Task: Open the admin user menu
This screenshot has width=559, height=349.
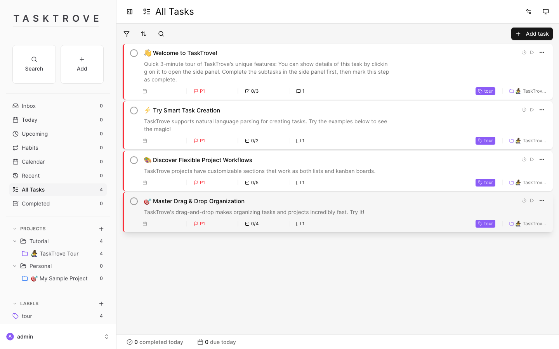Action: pos(58,337)
